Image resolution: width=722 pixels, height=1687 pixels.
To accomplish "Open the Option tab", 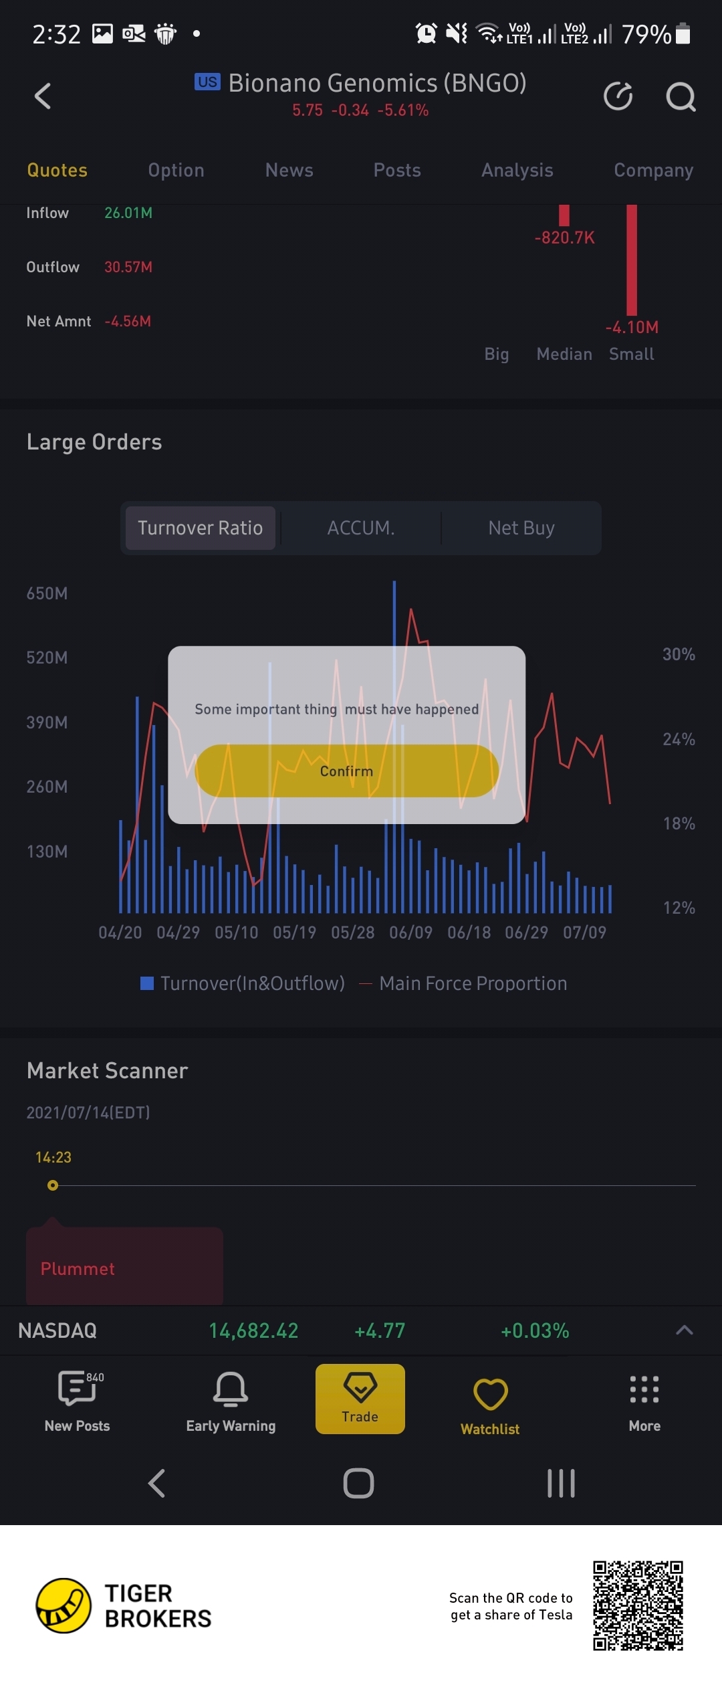I will coord(176,170).
